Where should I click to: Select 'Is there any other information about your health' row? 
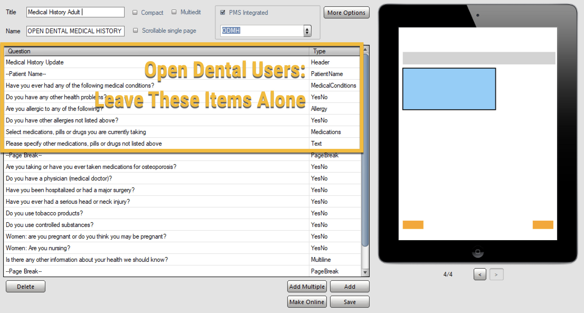[182, 260]
